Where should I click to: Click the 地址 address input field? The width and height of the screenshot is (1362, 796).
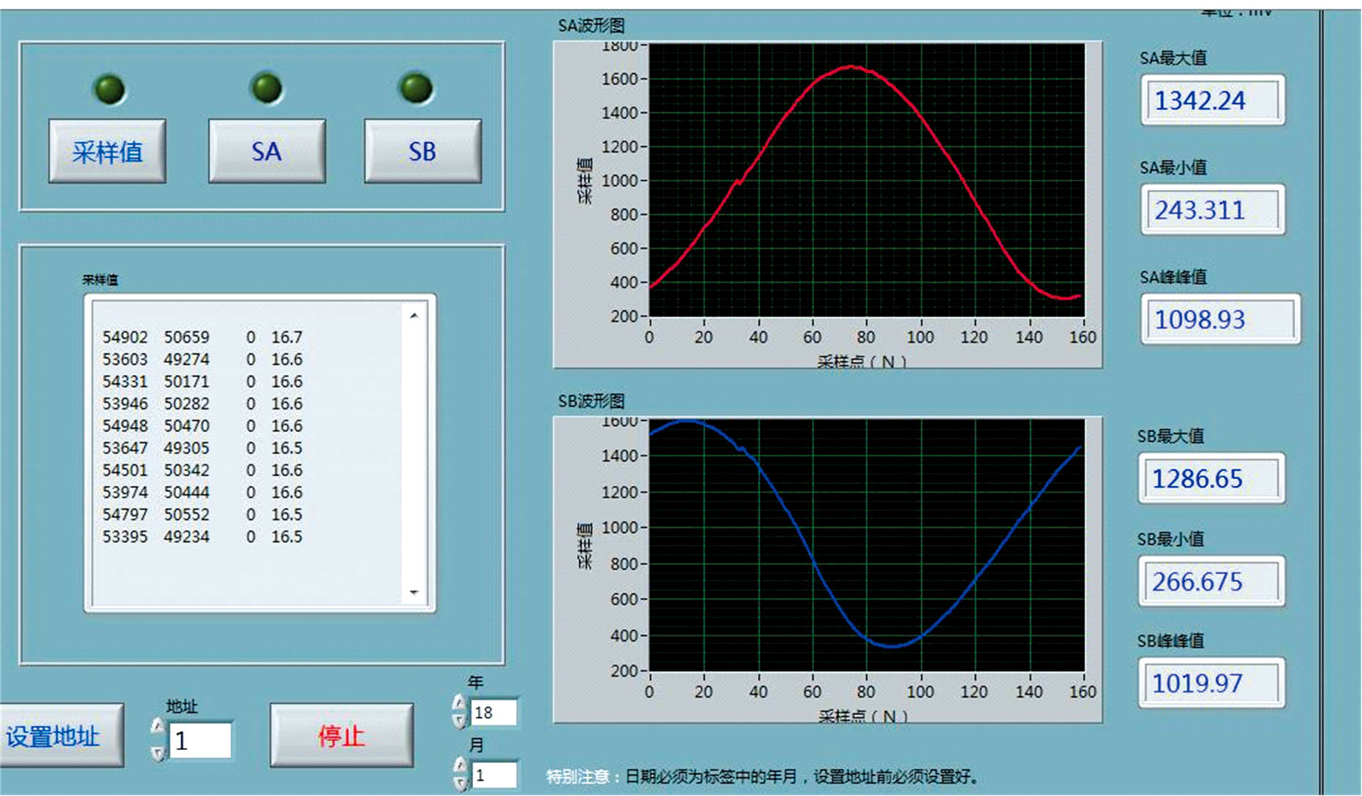(x=201, y=740)
